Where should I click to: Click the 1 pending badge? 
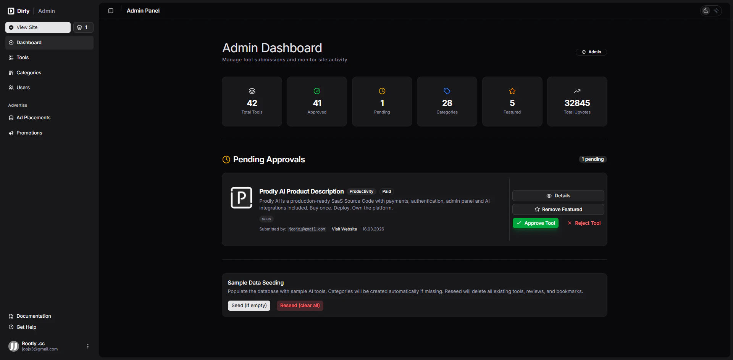click(x=593, y=159)
